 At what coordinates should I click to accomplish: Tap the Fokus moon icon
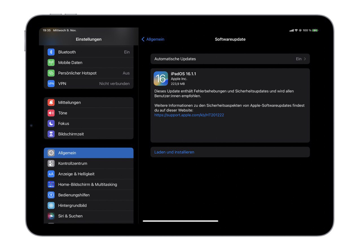pos(51,123)
